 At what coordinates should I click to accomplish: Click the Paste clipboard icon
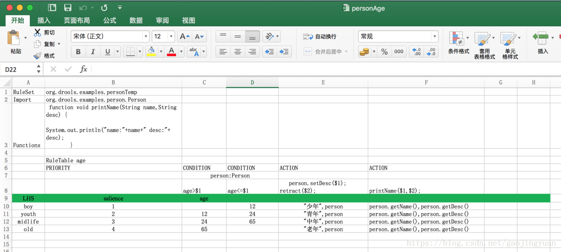point(14,38)
